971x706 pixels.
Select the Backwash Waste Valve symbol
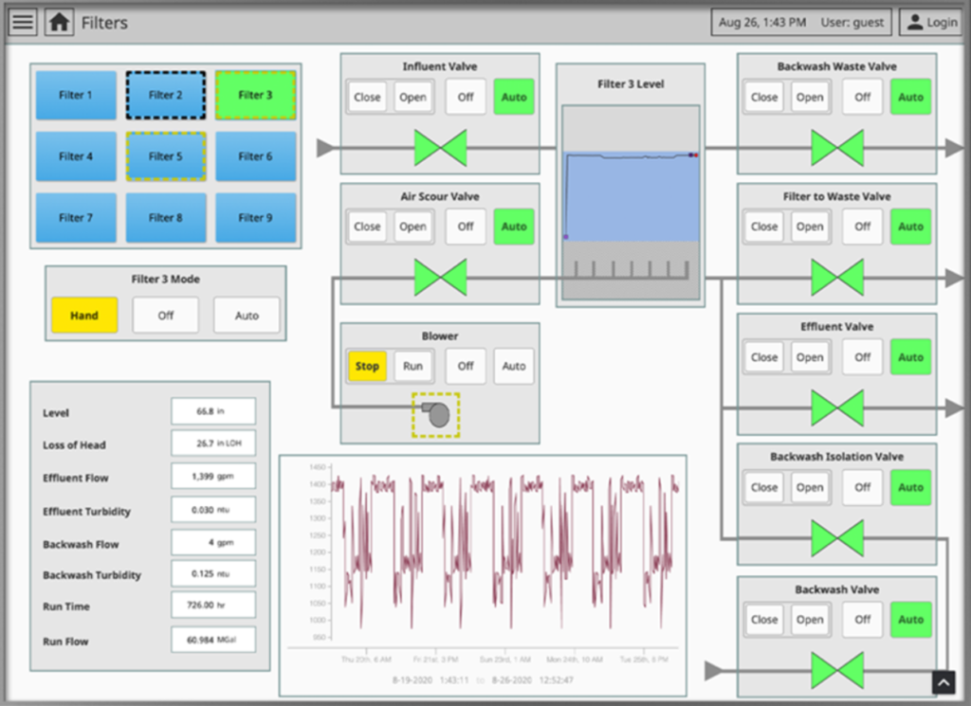837,148
